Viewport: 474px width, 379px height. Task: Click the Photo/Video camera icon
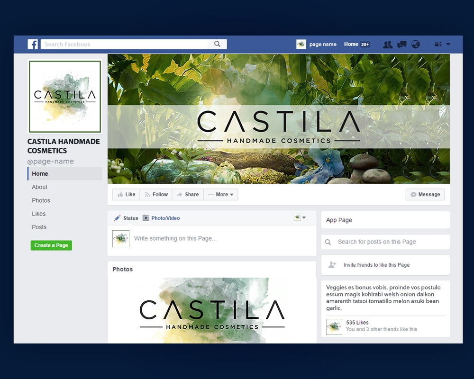[147, 218]
